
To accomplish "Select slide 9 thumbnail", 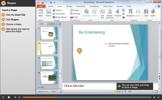I will [x=49, y=63].
